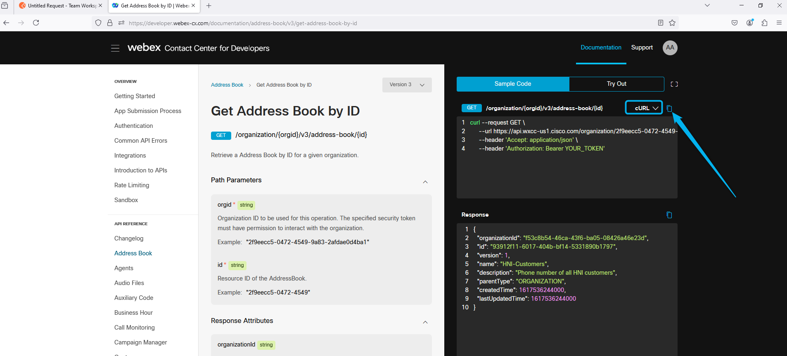Click the "YOUR_TOKEN" authorization header line
Screen dimensions: 787x356
(x=542, y=149)
